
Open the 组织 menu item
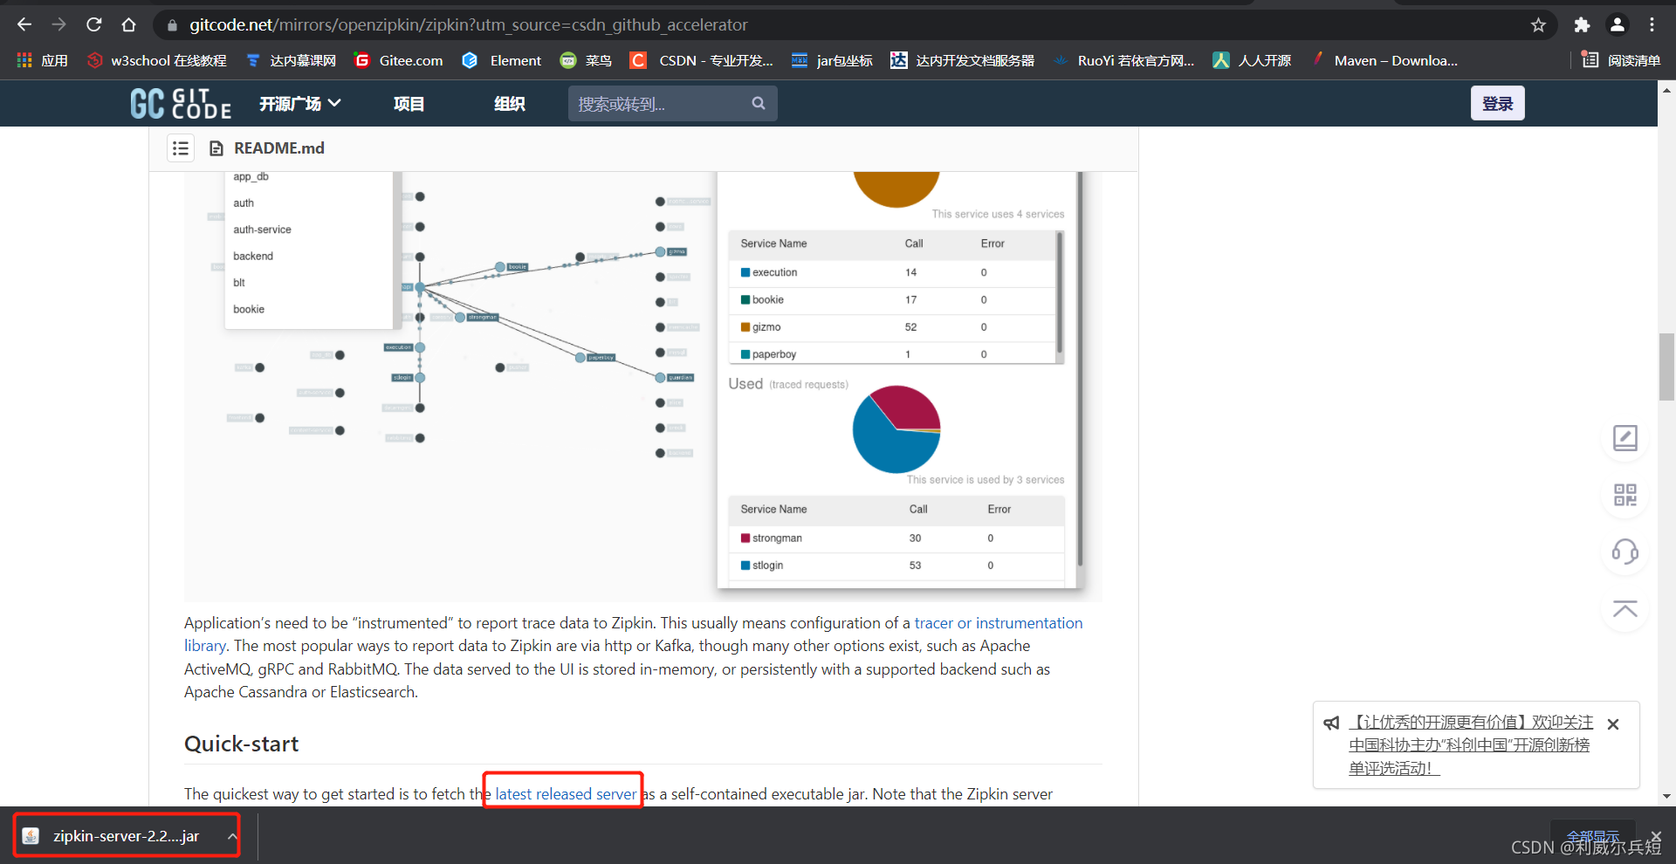coord(509,104)
